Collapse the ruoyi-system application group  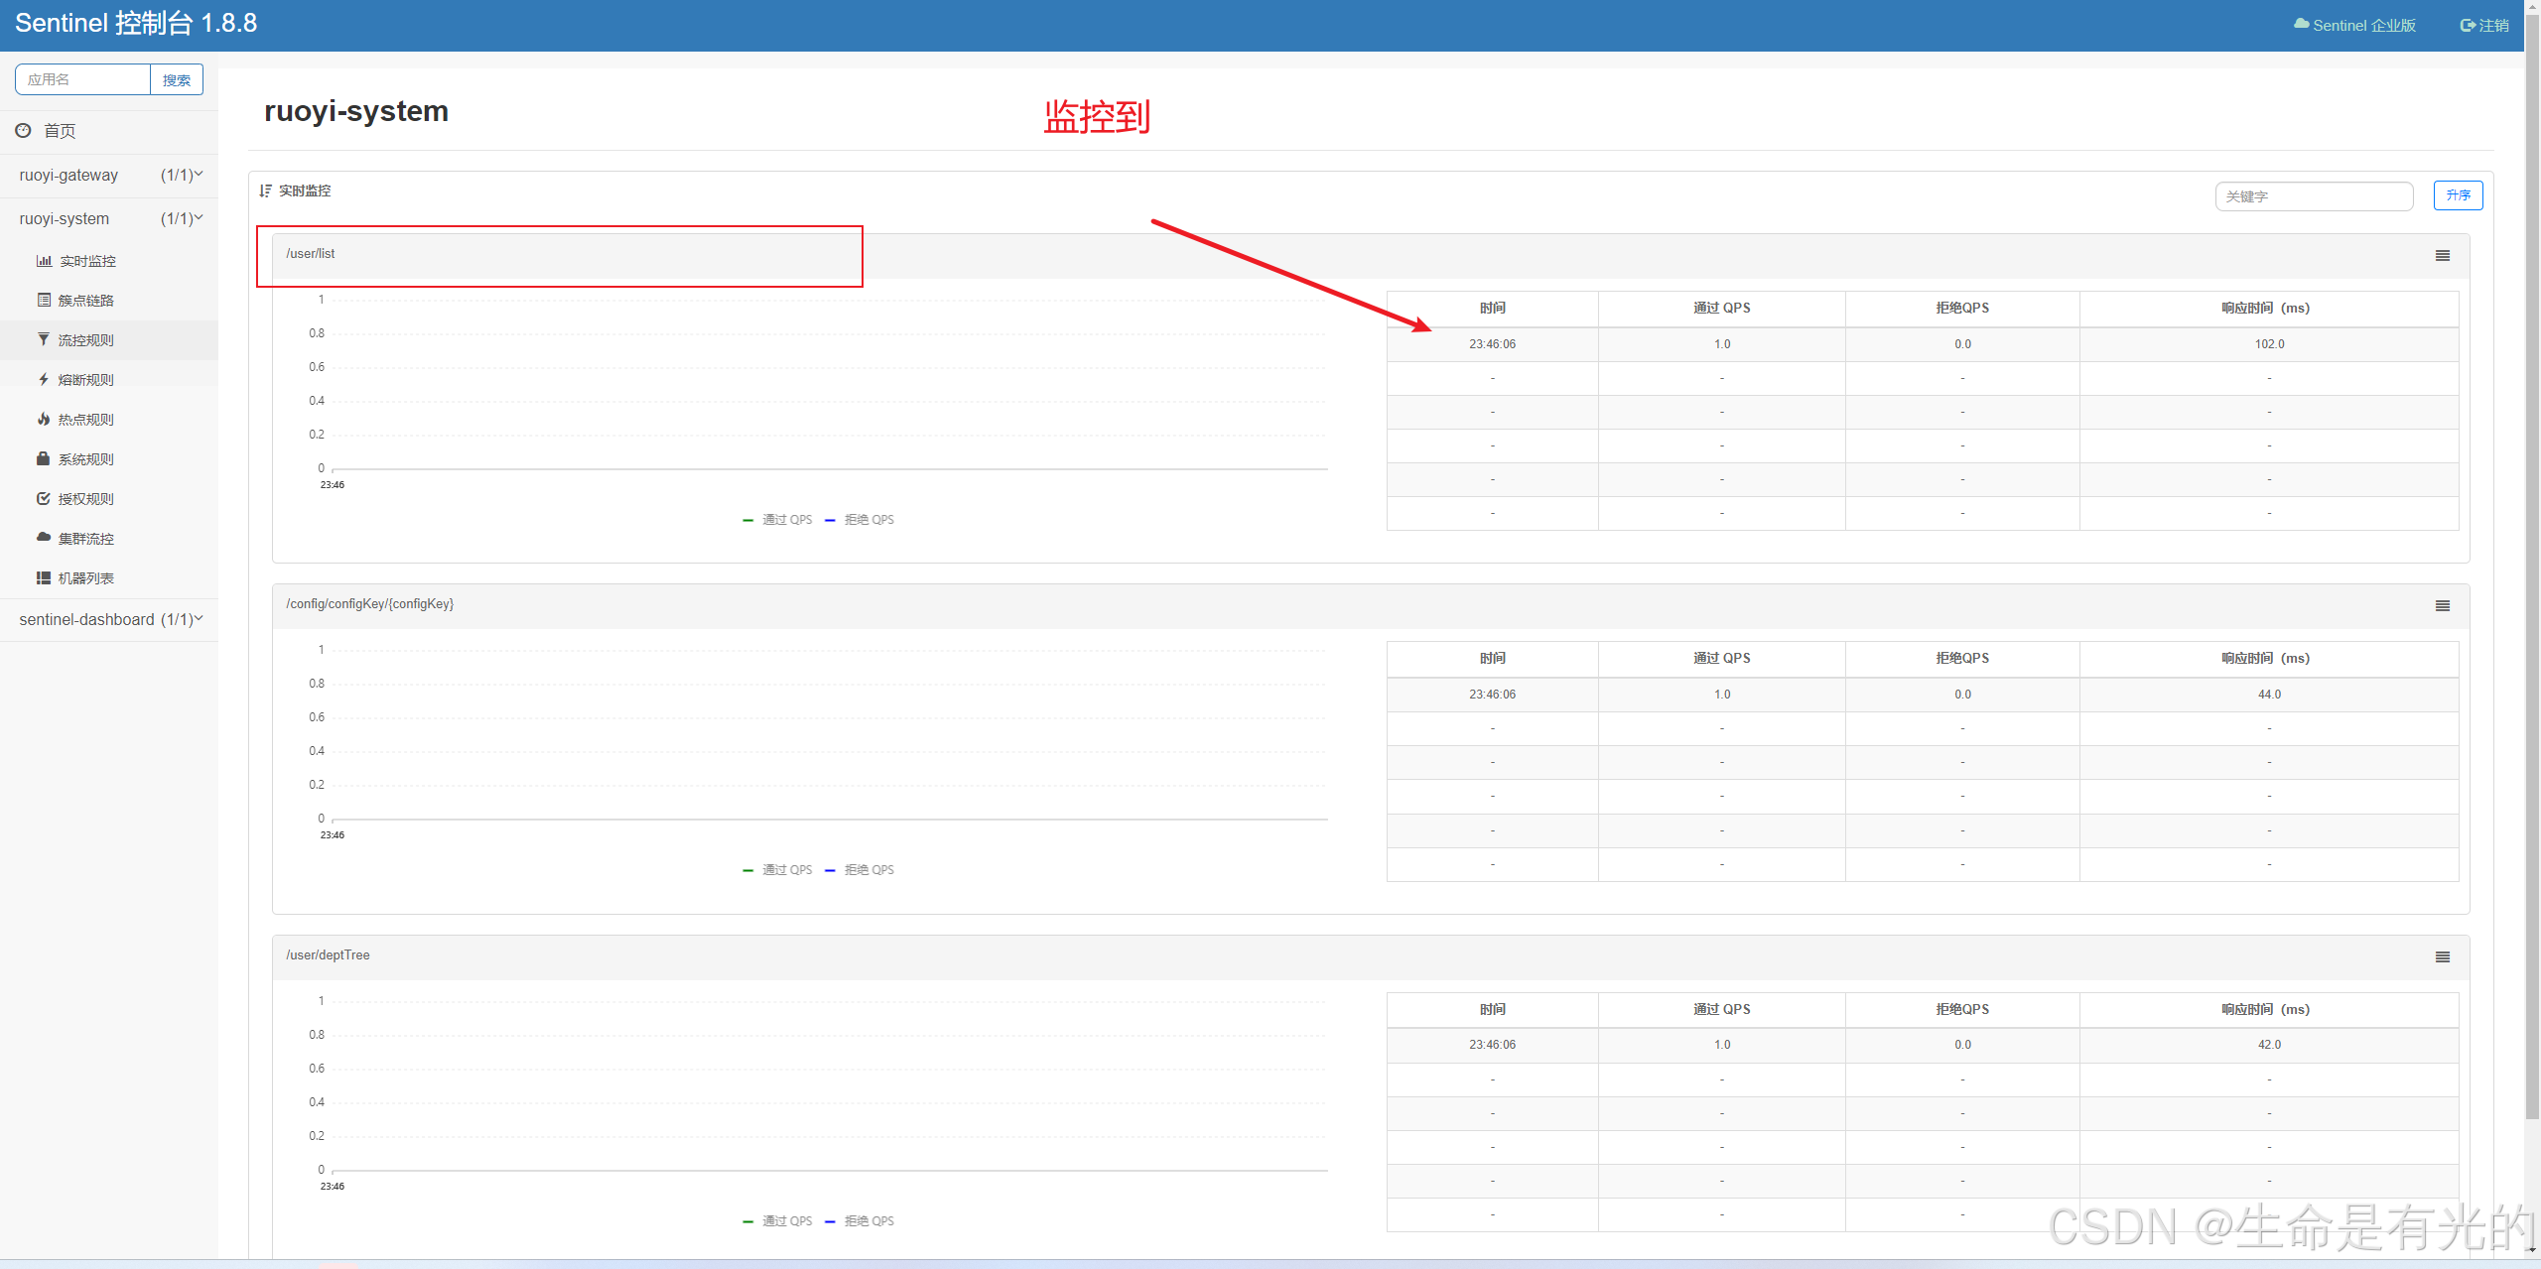click(x=109, y=218)
